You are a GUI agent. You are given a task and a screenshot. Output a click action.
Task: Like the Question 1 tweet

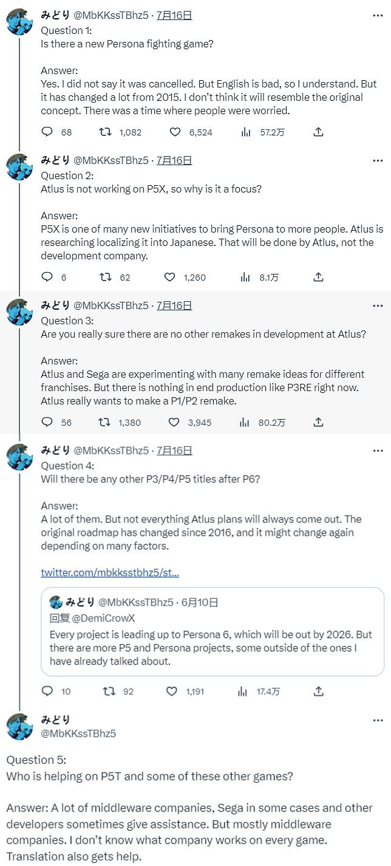tap(175, 132)
